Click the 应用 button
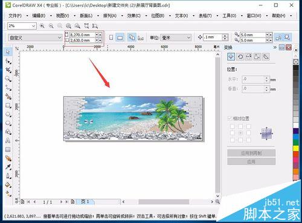 [251, 161]
